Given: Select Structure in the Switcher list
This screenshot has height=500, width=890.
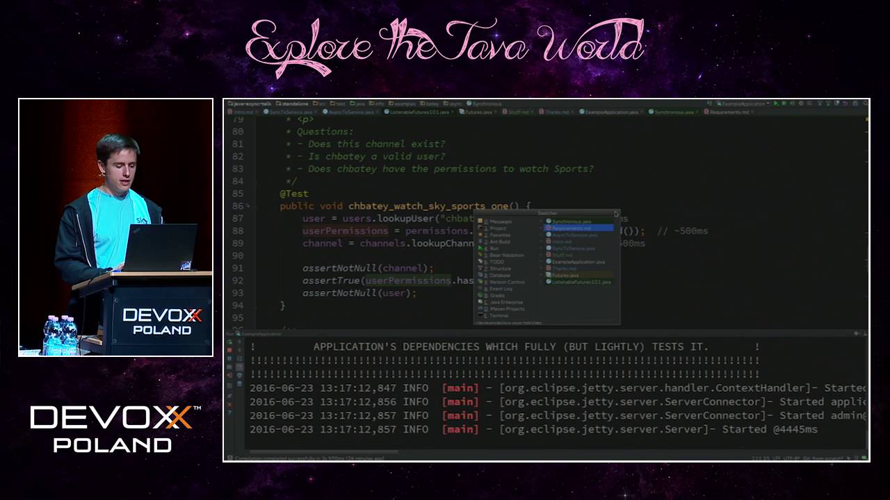Looking at the screenshot, I should [x=495, y=269].
